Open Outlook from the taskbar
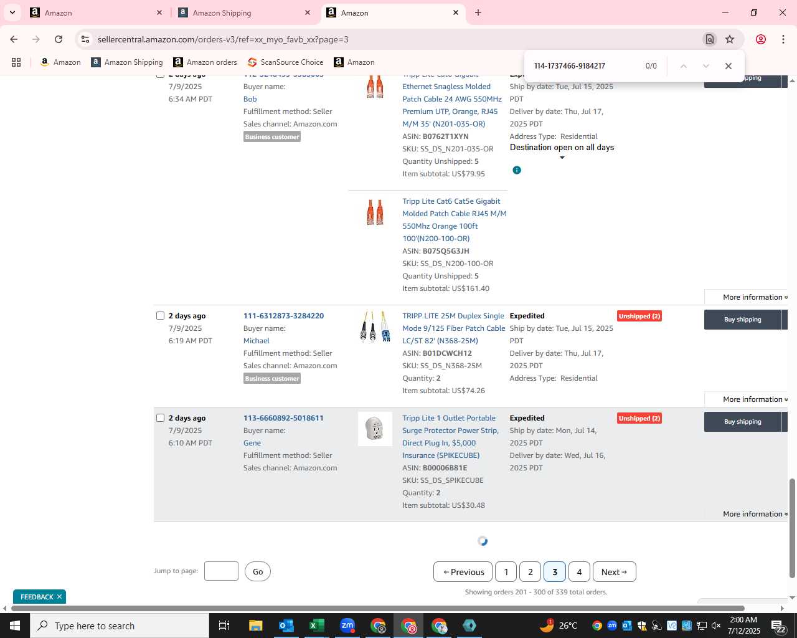Image resolution: width=797 pixels, height=638 pixels. (286, 626)
